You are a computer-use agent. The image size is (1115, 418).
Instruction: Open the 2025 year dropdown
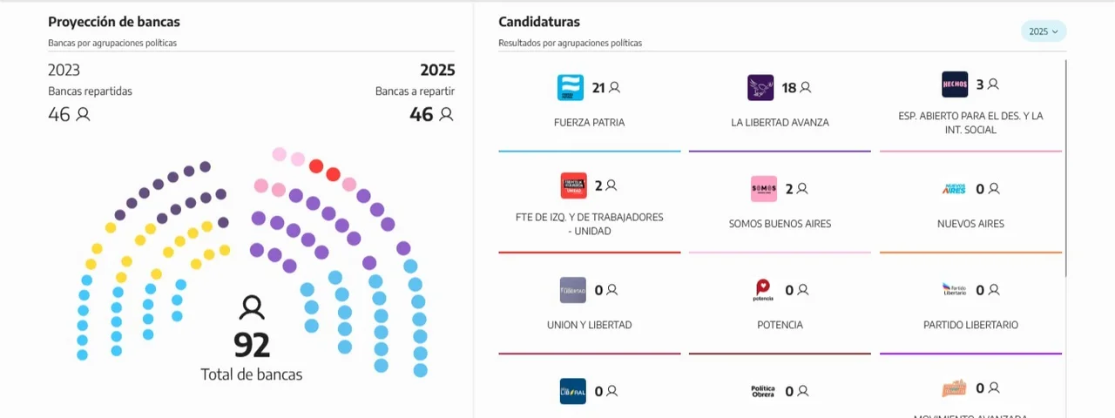[x=1044, y=31]
